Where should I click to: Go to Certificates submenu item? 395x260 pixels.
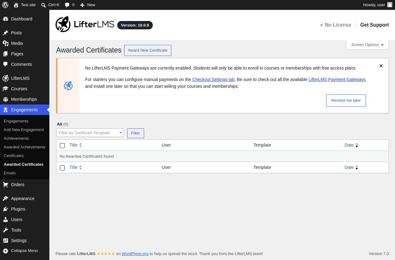pos(14,156)
